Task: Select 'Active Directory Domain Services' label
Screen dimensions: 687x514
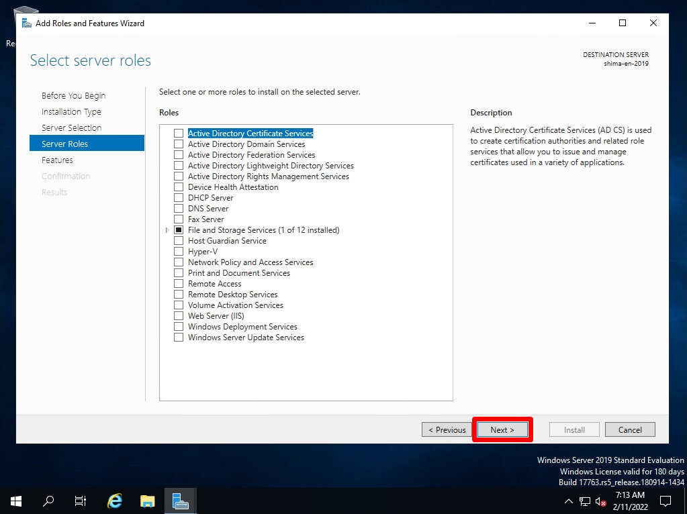Action: 246,144
